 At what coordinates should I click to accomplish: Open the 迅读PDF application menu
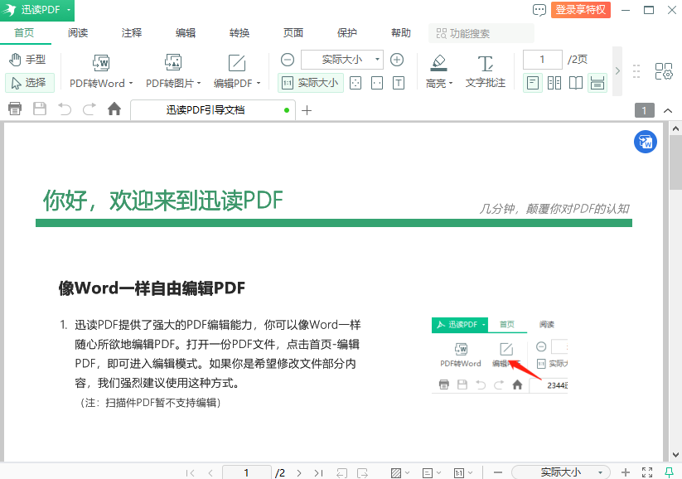(x=37, y=10)
